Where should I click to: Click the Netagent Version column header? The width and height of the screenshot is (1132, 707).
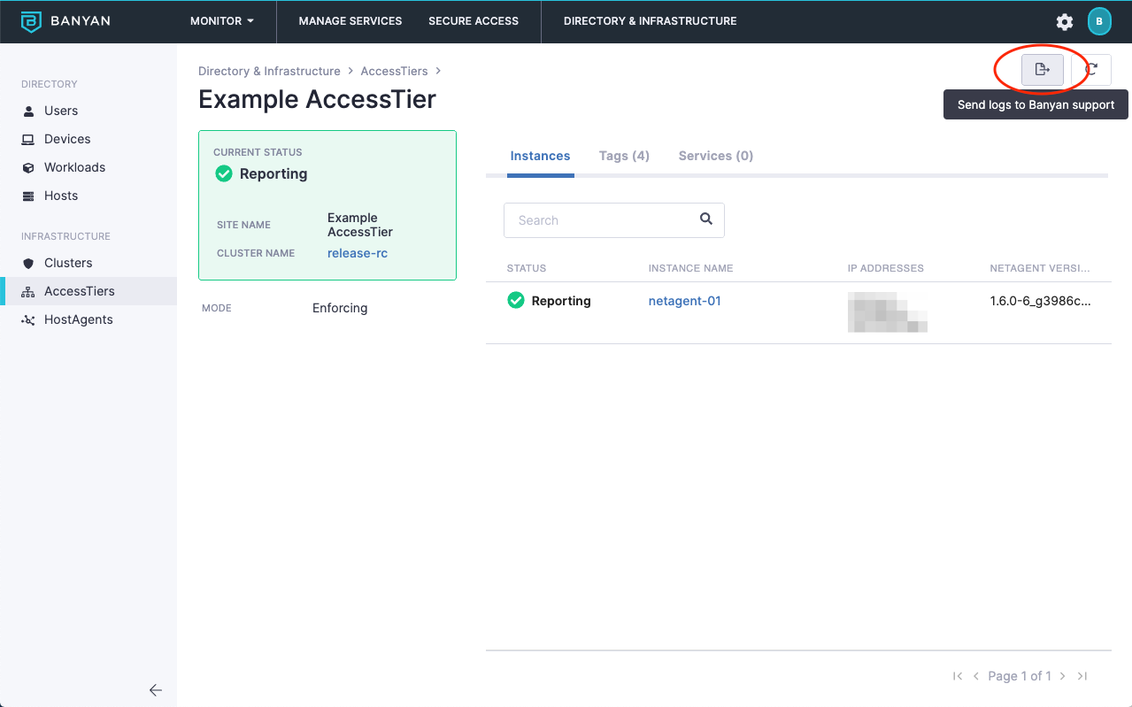1041,268
